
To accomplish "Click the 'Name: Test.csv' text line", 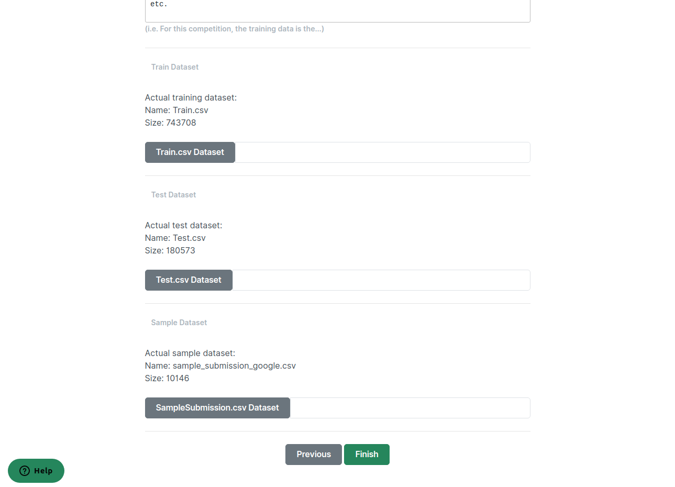I will 175,238.
